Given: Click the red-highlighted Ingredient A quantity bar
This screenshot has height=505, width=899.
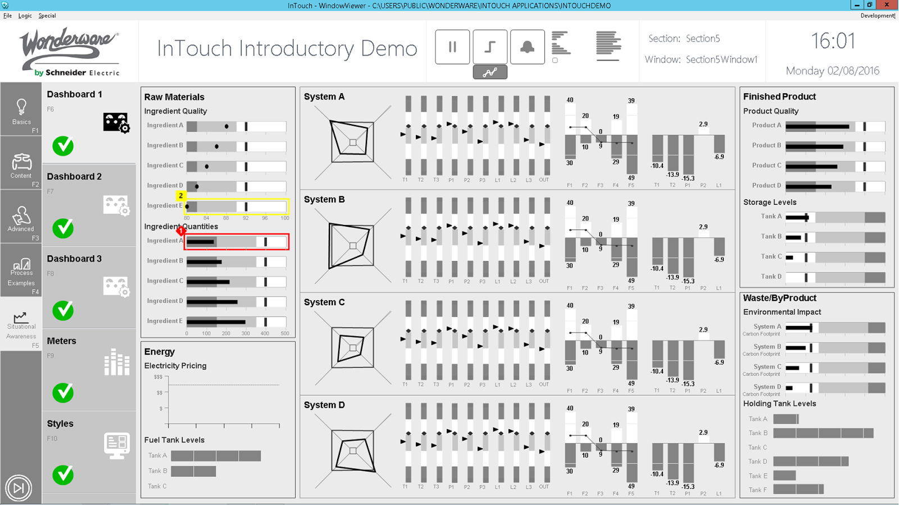Looking at the screenshot, I should (x=236, y=241).
